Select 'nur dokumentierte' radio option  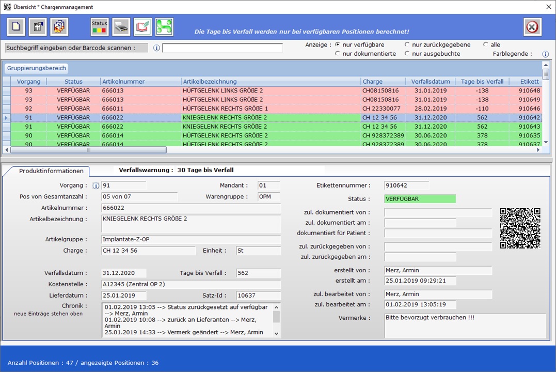pos(337,54)
